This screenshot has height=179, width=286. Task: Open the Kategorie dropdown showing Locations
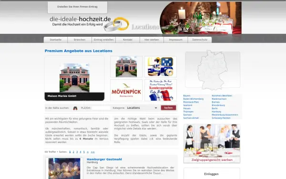[x=142, y=108]
